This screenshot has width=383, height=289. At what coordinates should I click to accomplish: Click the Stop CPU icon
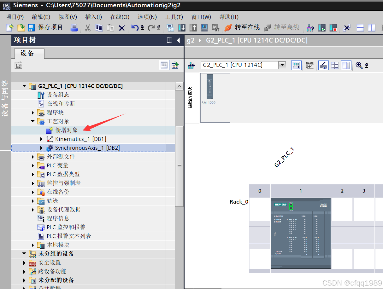tap(333, 28)
